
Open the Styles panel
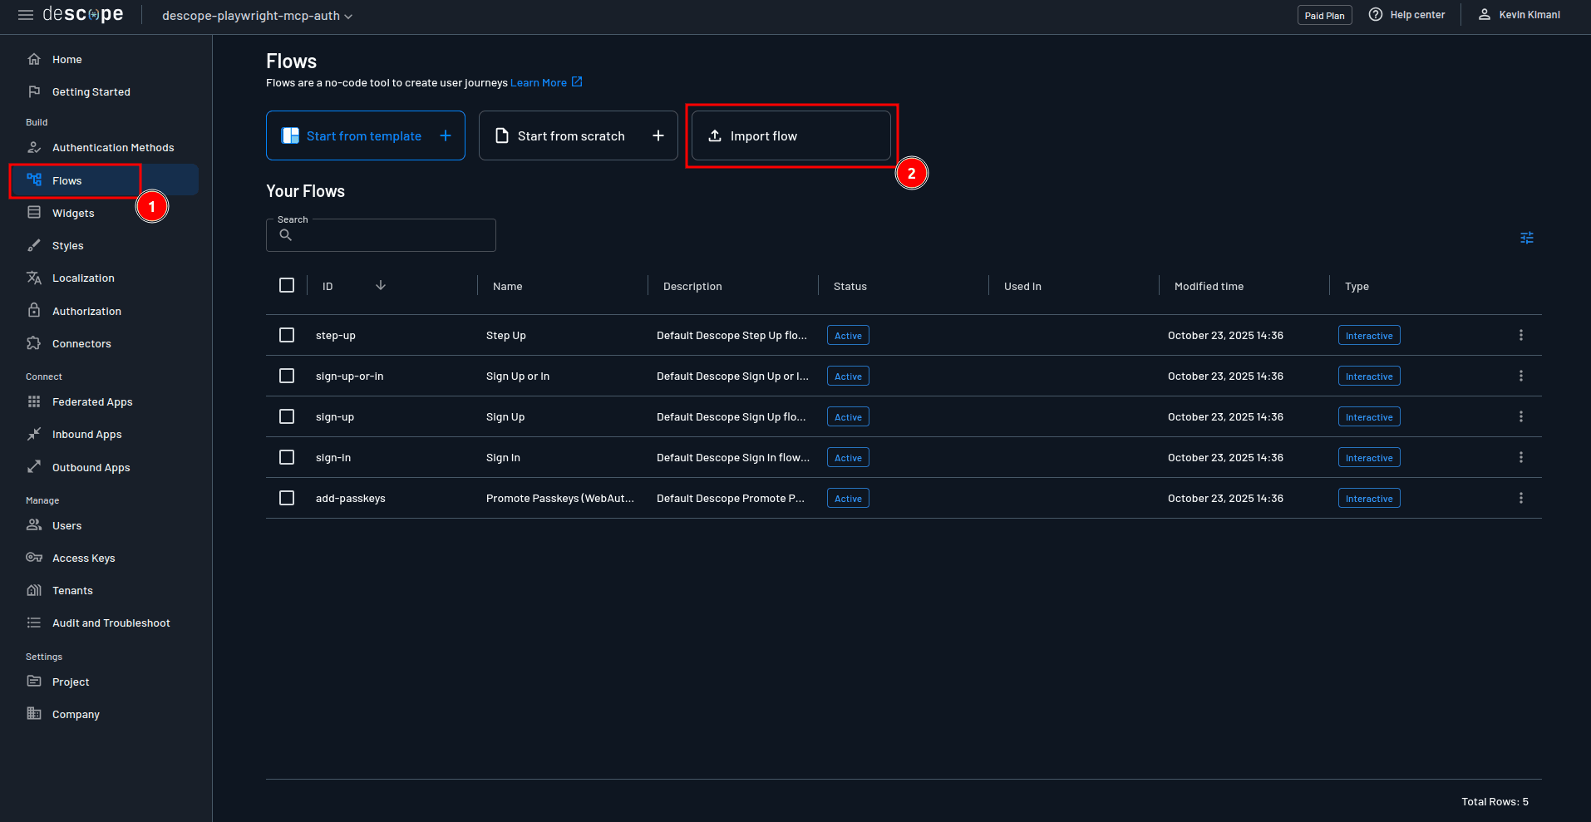tap(67, 245)
